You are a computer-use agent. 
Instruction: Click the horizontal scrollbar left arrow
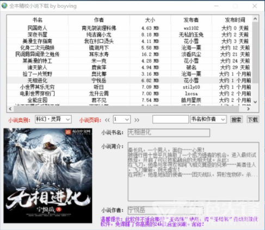pos(10,109)
